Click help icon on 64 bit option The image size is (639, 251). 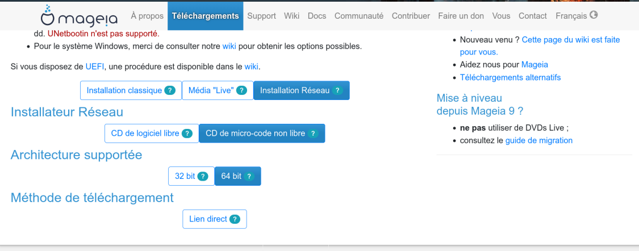tap(249, 177)
